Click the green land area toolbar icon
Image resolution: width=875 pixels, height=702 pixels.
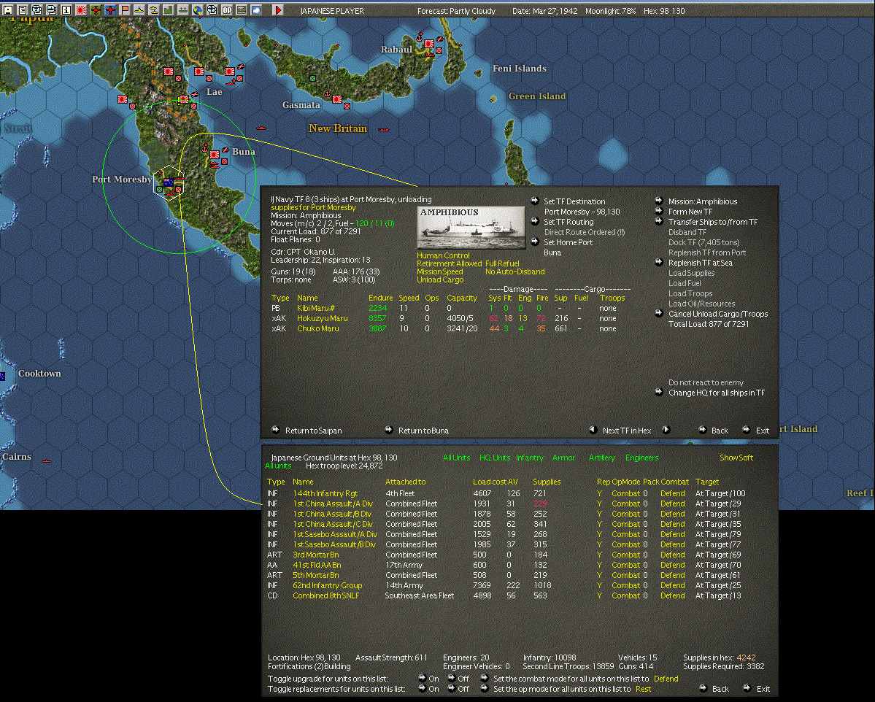coord(168,10)
